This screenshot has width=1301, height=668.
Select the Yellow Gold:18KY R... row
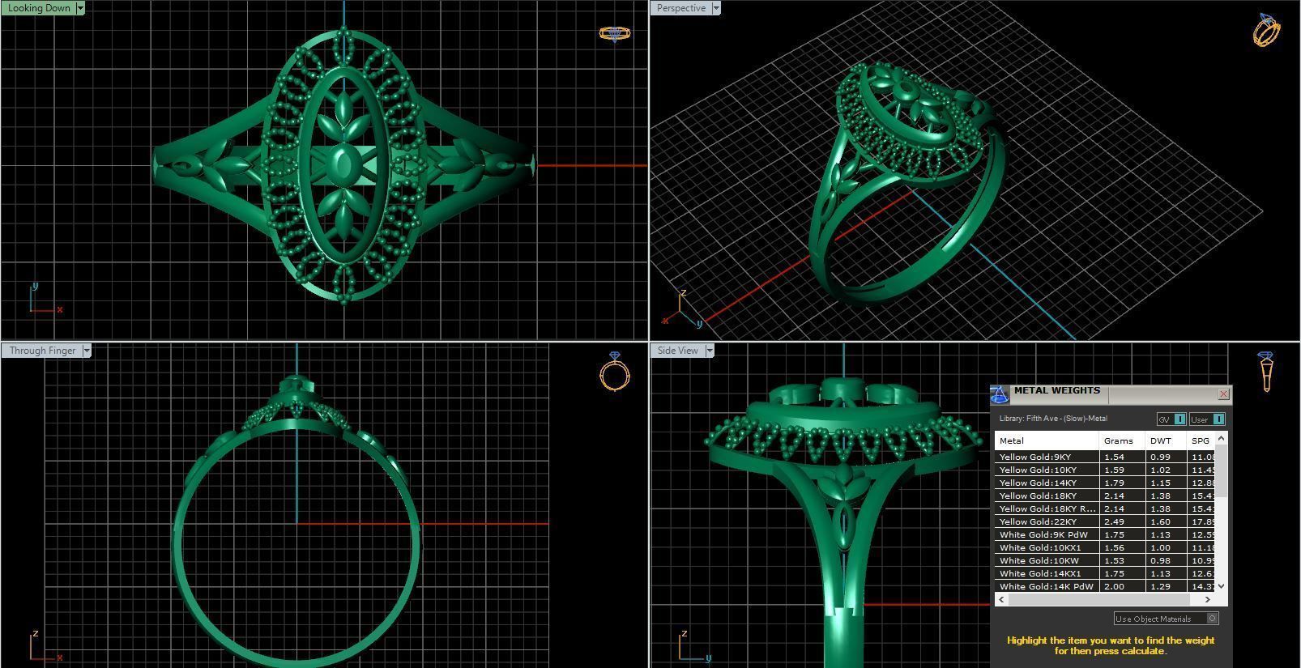click(x=1105, y=508)
